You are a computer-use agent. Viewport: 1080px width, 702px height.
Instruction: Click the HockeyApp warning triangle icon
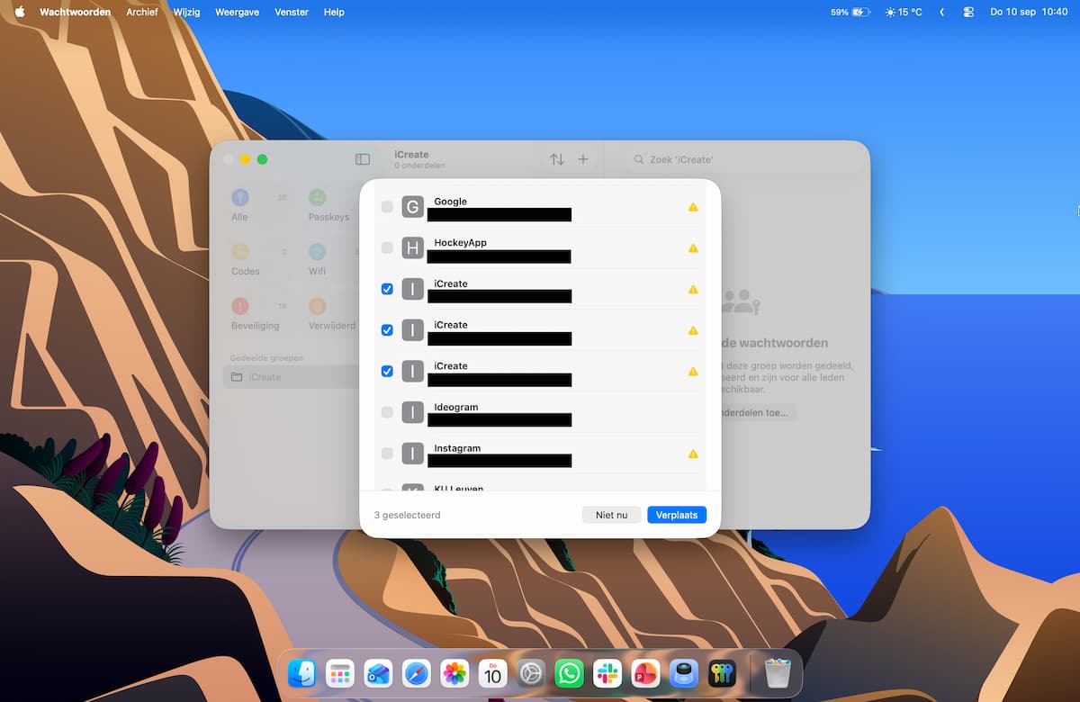(693, 248)
